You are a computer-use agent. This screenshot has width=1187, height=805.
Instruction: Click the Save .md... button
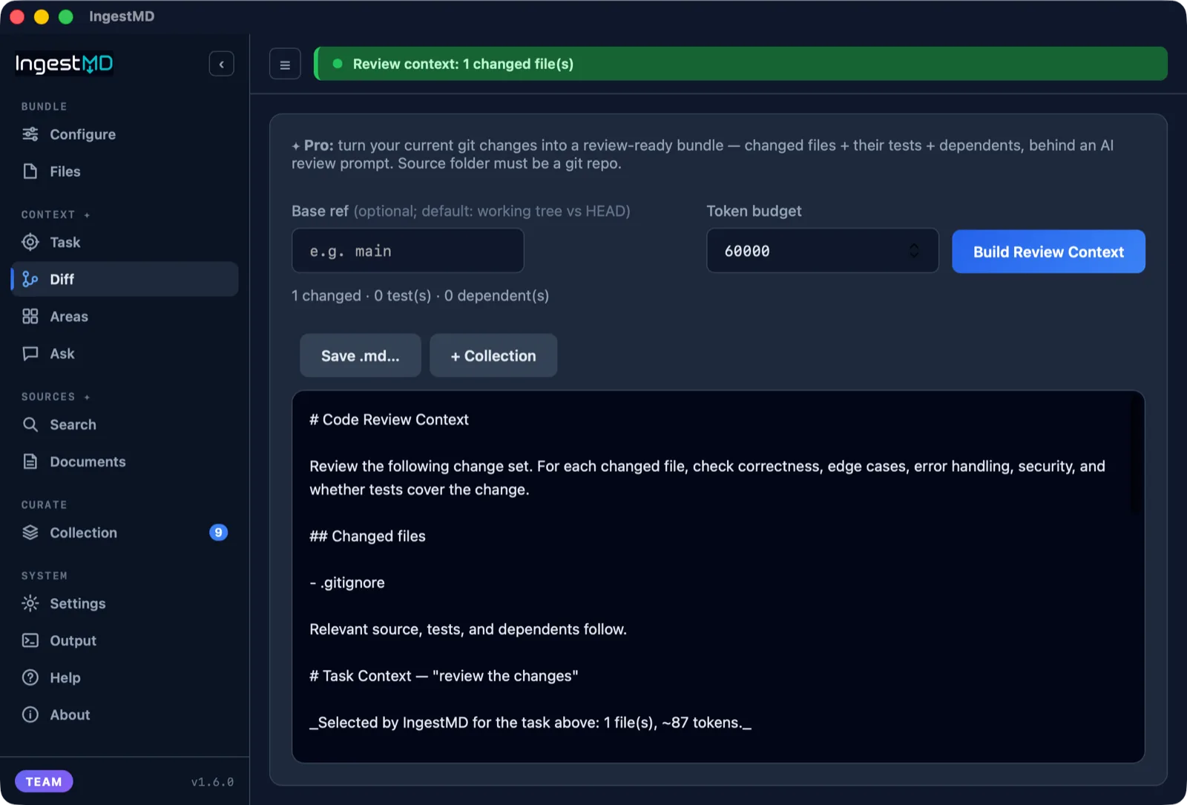click(x=361, y=356)
